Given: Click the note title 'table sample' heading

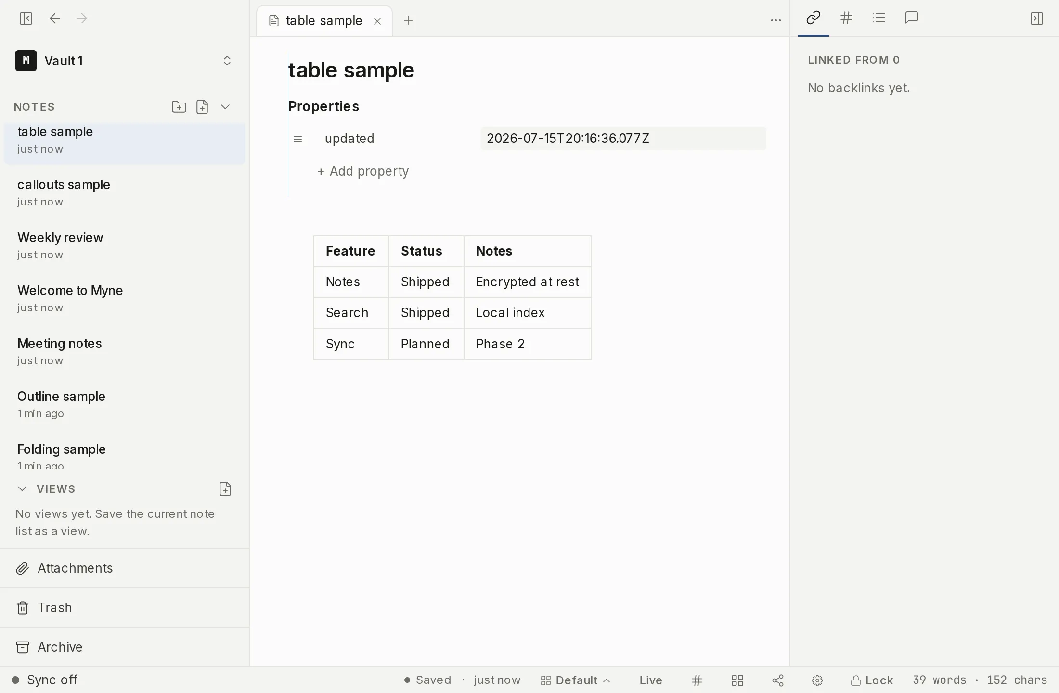Looking at the screenshot, I should 351,70.
